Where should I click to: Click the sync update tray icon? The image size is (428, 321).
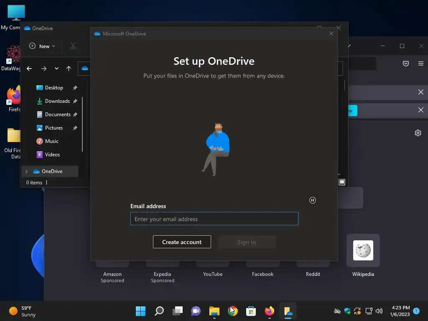click(357, 311)
